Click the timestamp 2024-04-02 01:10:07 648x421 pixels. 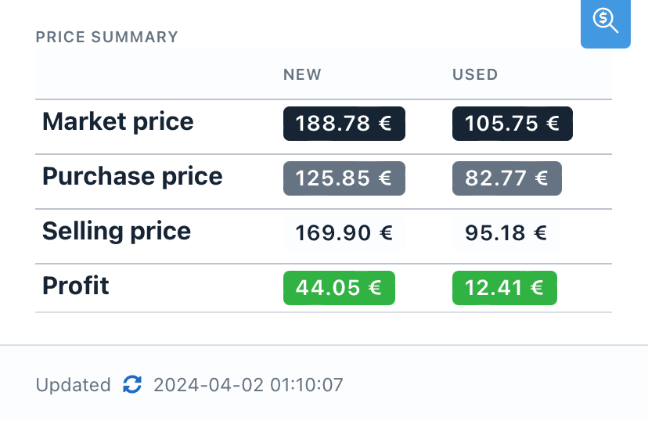tap(248, 385)
